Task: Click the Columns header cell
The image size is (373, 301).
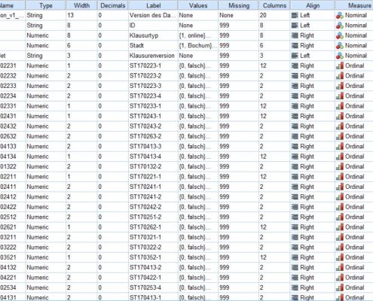Action: (x=274, y=5)
